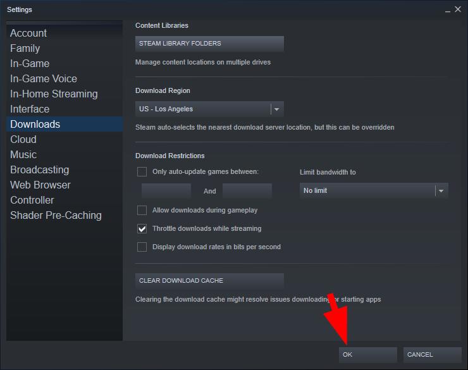Open the Music settings category
The image size is (468, 370).
click(65, 154)
